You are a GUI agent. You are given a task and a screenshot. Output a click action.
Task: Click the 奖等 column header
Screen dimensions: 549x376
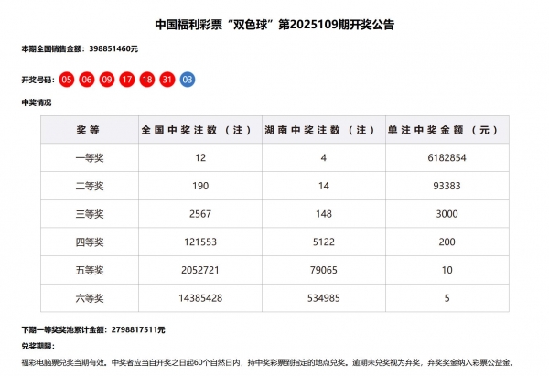click(88, 130)
